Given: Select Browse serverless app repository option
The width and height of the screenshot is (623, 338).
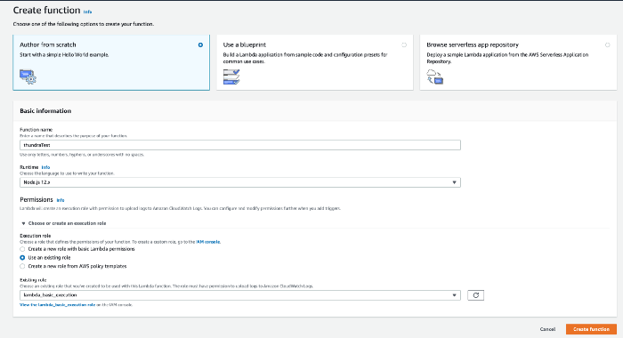Looking at the screenshot, I should [608, 44].
